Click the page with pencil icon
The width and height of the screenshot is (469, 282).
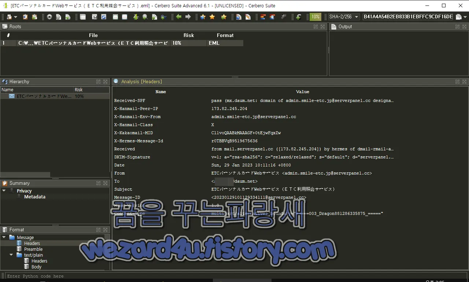pos(248,17)
